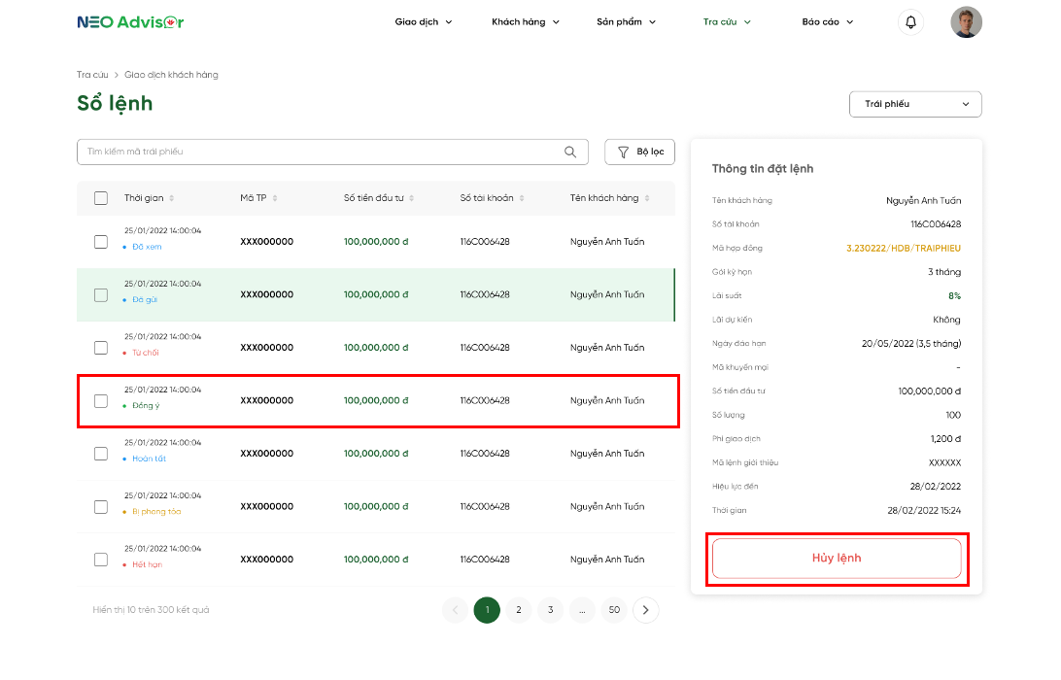The width and height of the screenshot is (1061, 680).
Task: Sort by Số tiền đầu tư column
Action: (412, 198)
